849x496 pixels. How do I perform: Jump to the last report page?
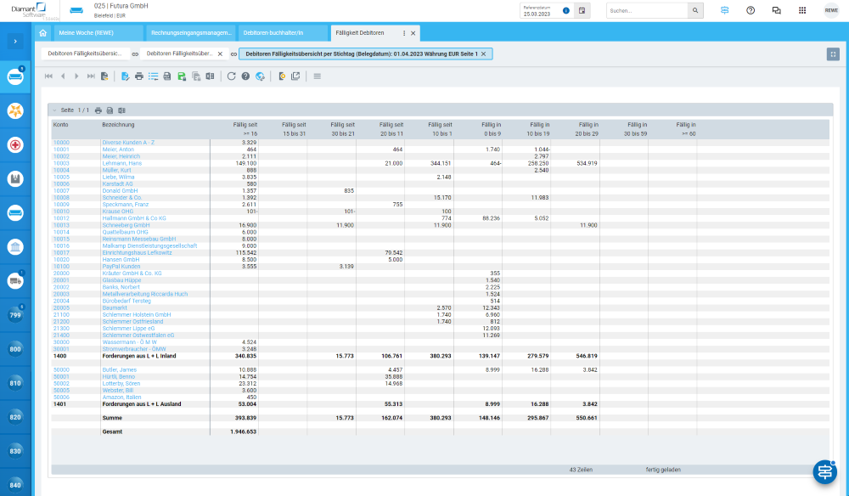point(91,76)
